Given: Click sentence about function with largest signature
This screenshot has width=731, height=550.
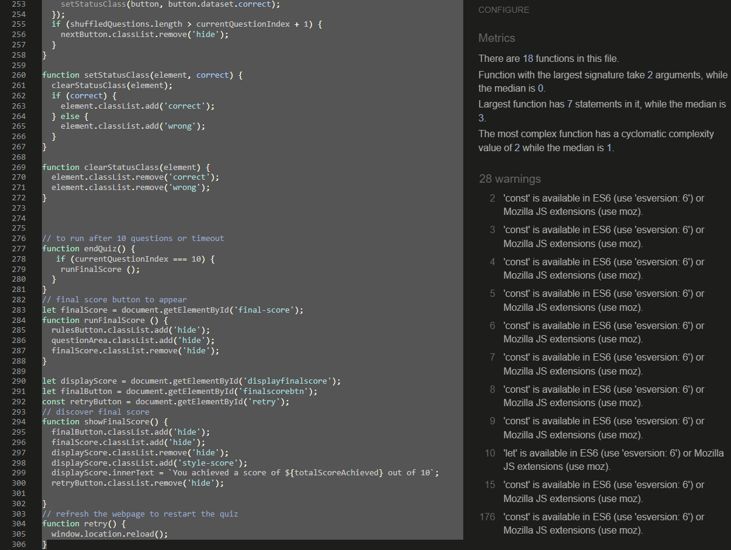Looking at the screenshot, I should tap(602, 81).
